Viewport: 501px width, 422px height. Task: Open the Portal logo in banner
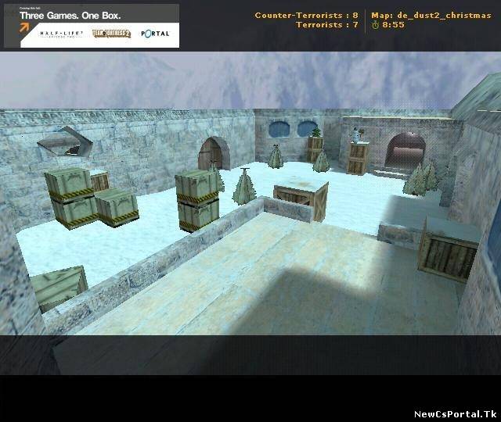point(155,34)
